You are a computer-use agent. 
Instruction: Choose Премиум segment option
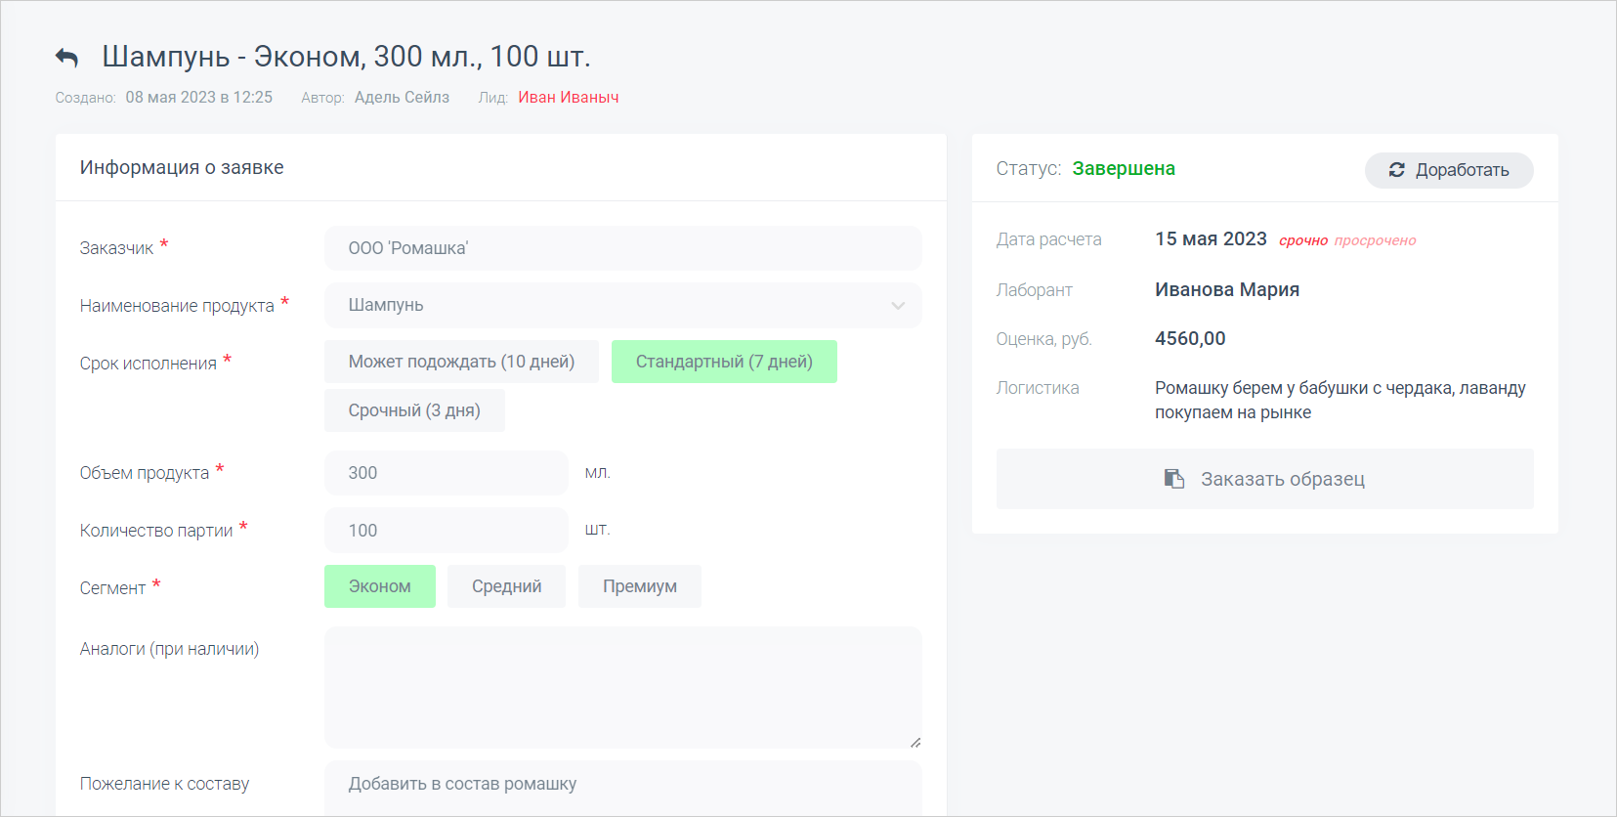(x=640, y=586)
